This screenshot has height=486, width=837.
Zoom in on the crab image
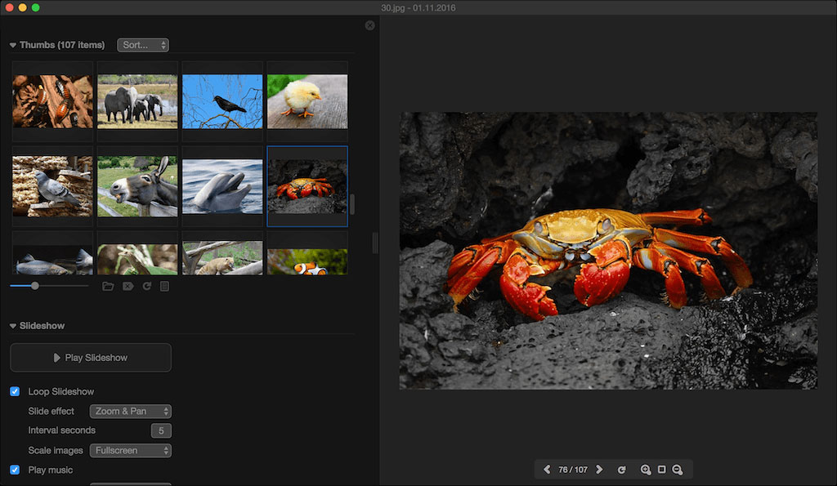pos(646,470)
